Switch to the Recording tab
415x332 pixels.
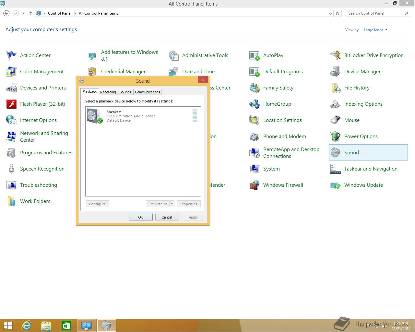tap(108, 92)
